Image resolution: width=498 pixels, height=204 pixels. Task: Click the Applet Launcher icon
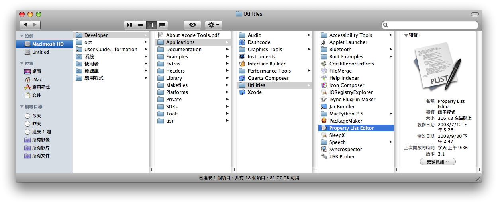pos(324,42)
